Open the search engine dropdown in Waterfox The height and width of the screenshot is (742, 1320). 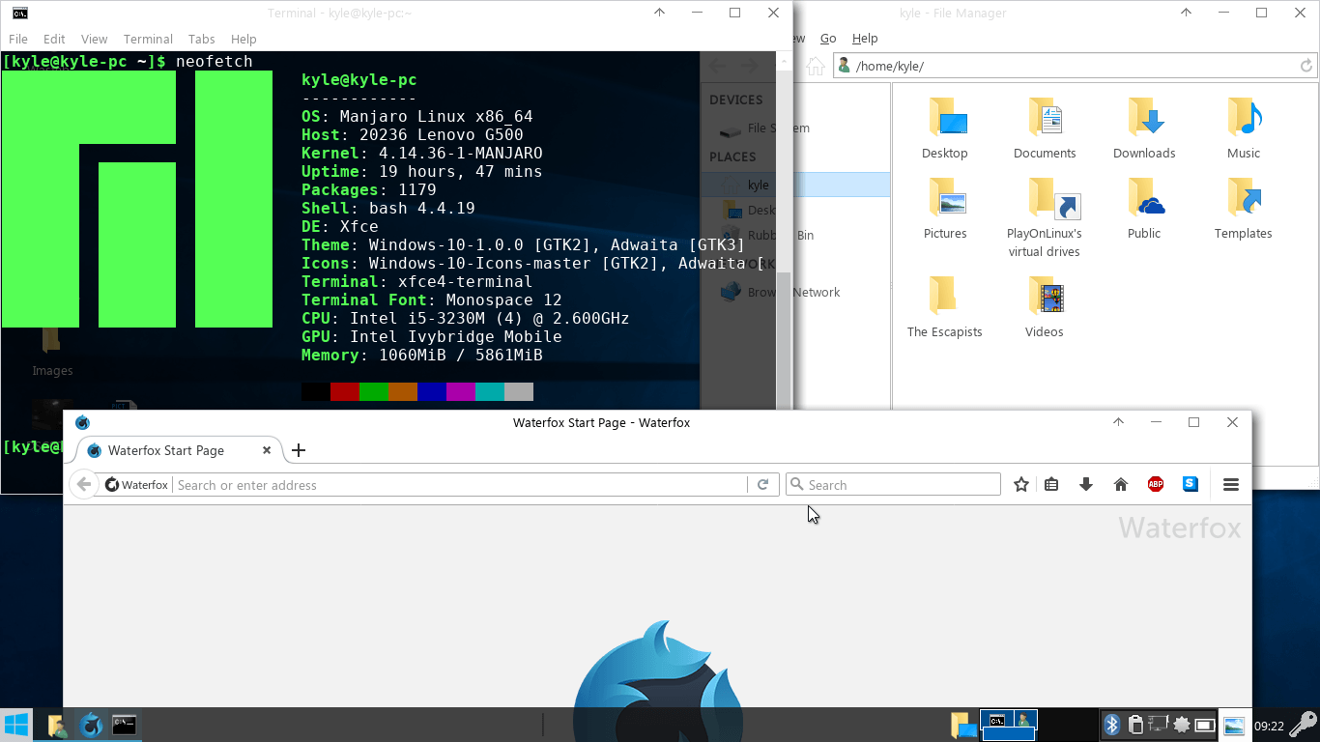coord(798,483)
